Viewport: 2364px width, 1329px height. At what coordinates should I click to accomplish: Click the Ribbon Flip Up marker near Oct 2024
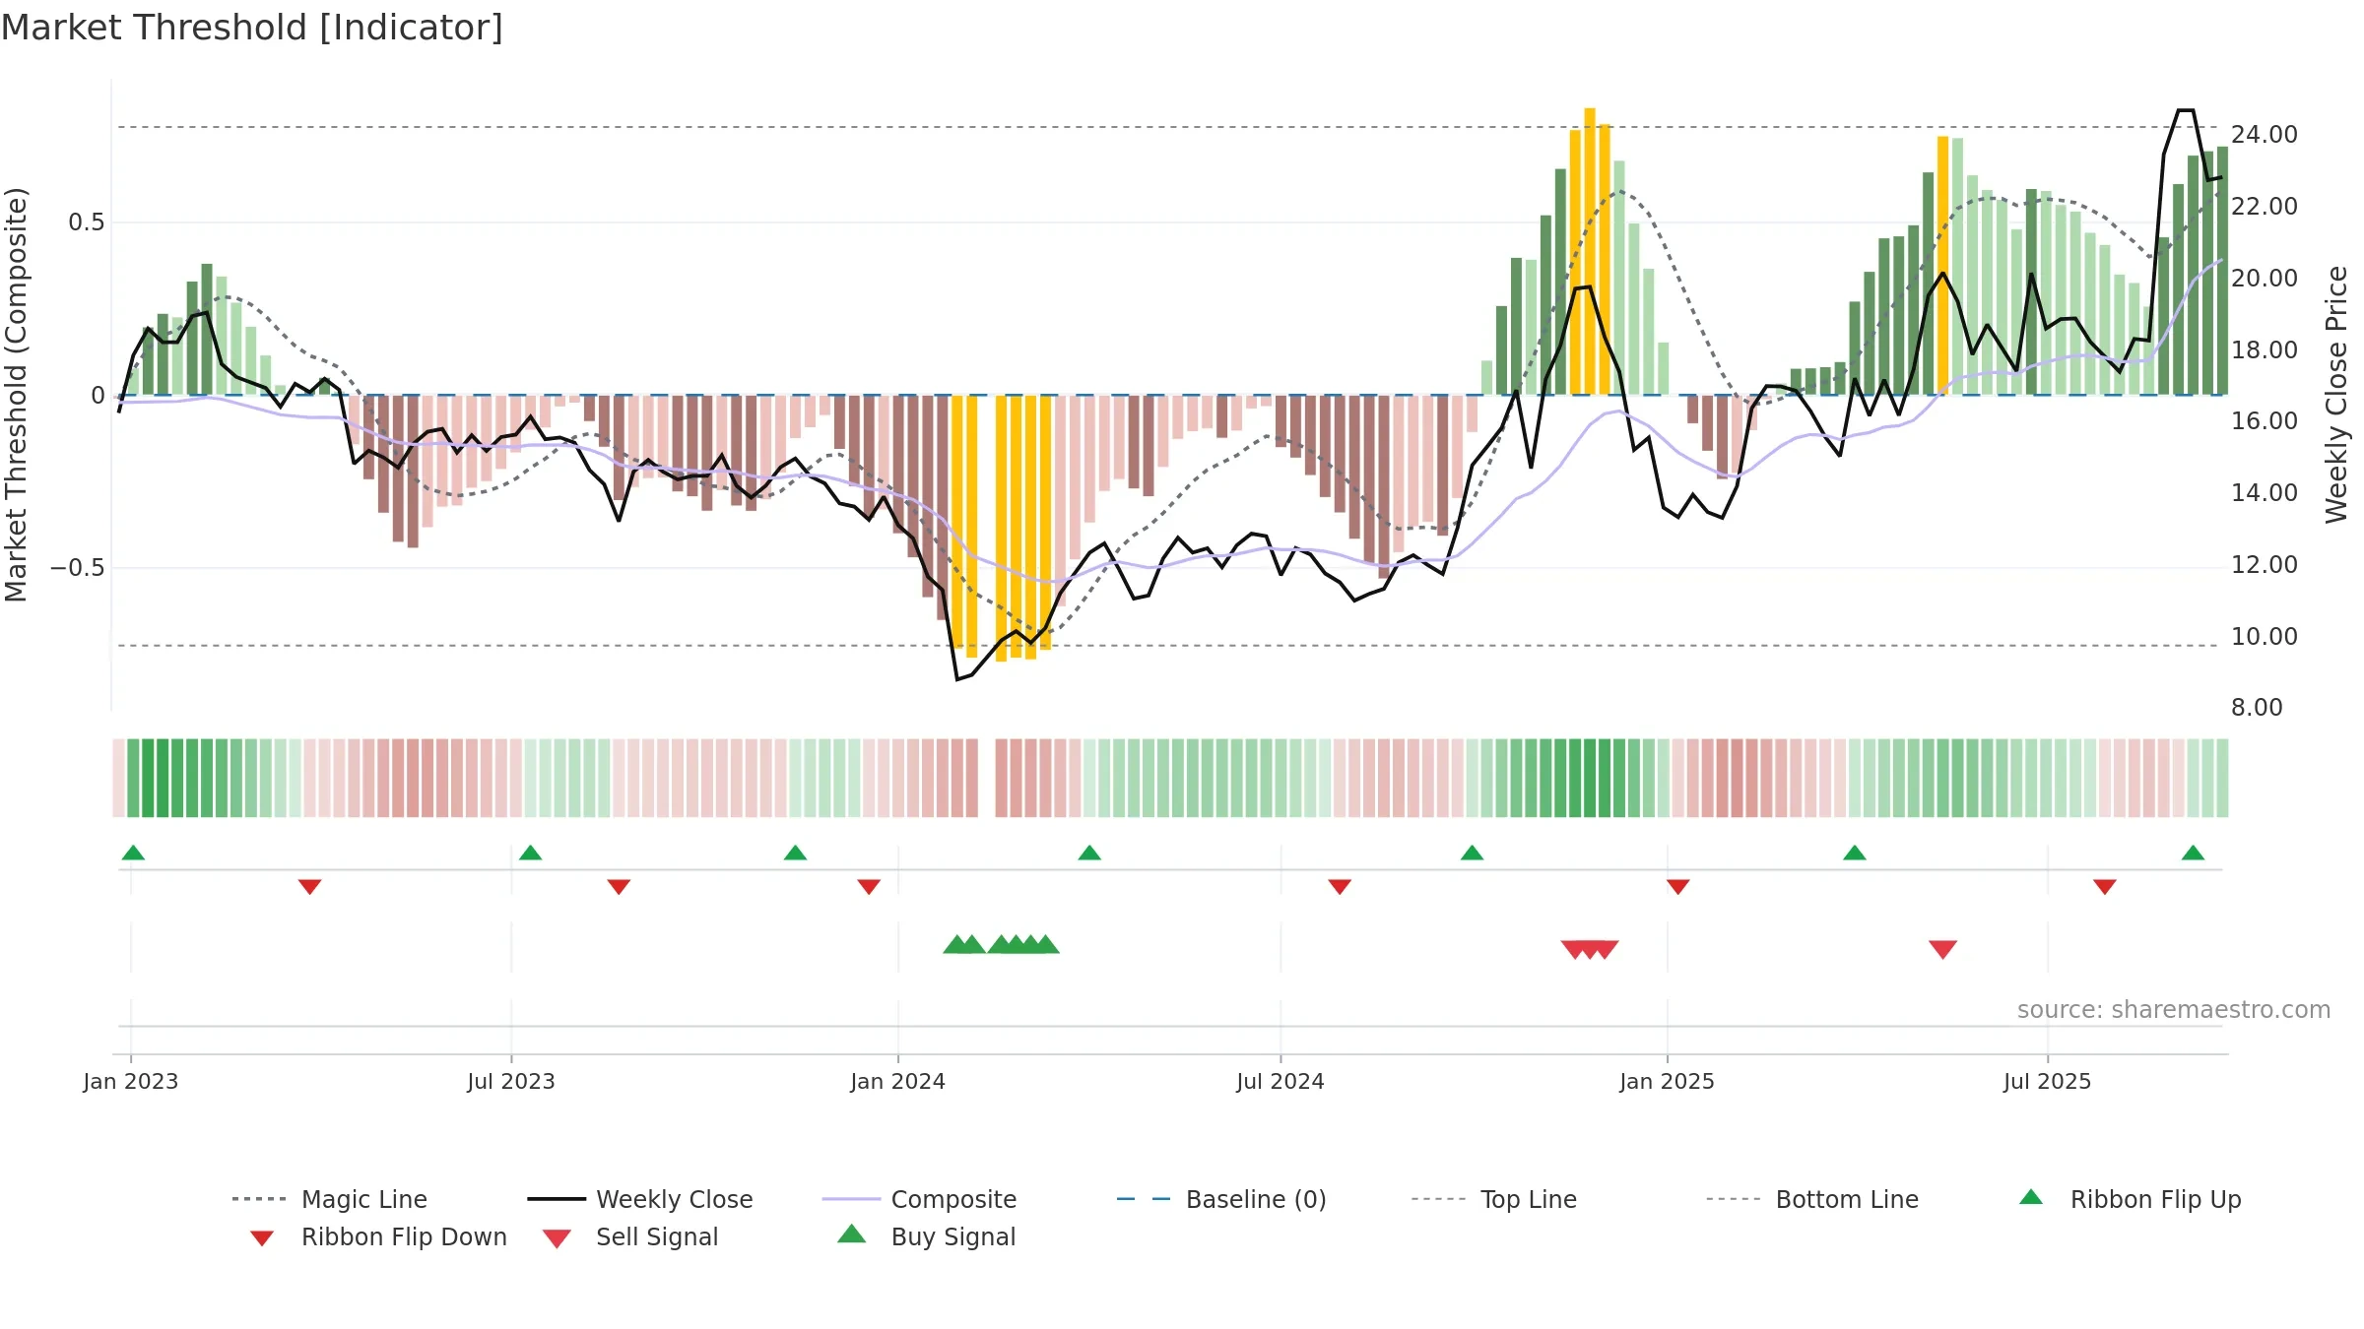coord(1472,853)
